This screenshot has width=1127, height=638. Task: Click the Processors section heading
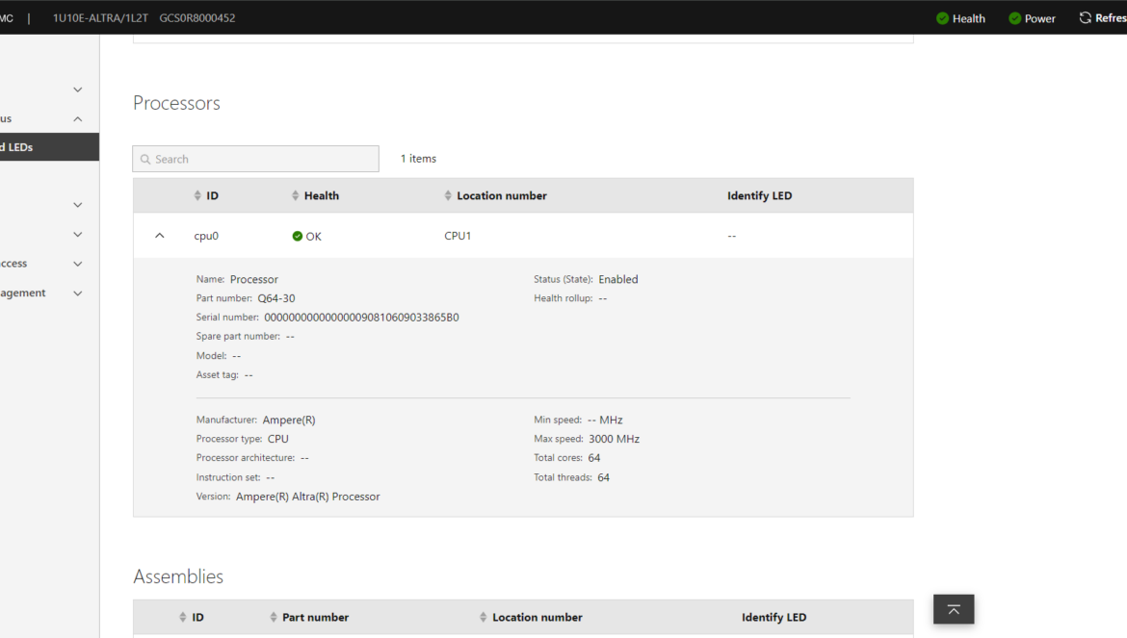click(x=177, y=103)
